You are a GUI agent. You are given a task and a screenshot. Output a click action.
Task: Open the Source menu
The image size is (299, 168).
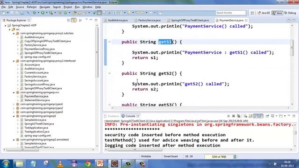(x=20, y=7)
